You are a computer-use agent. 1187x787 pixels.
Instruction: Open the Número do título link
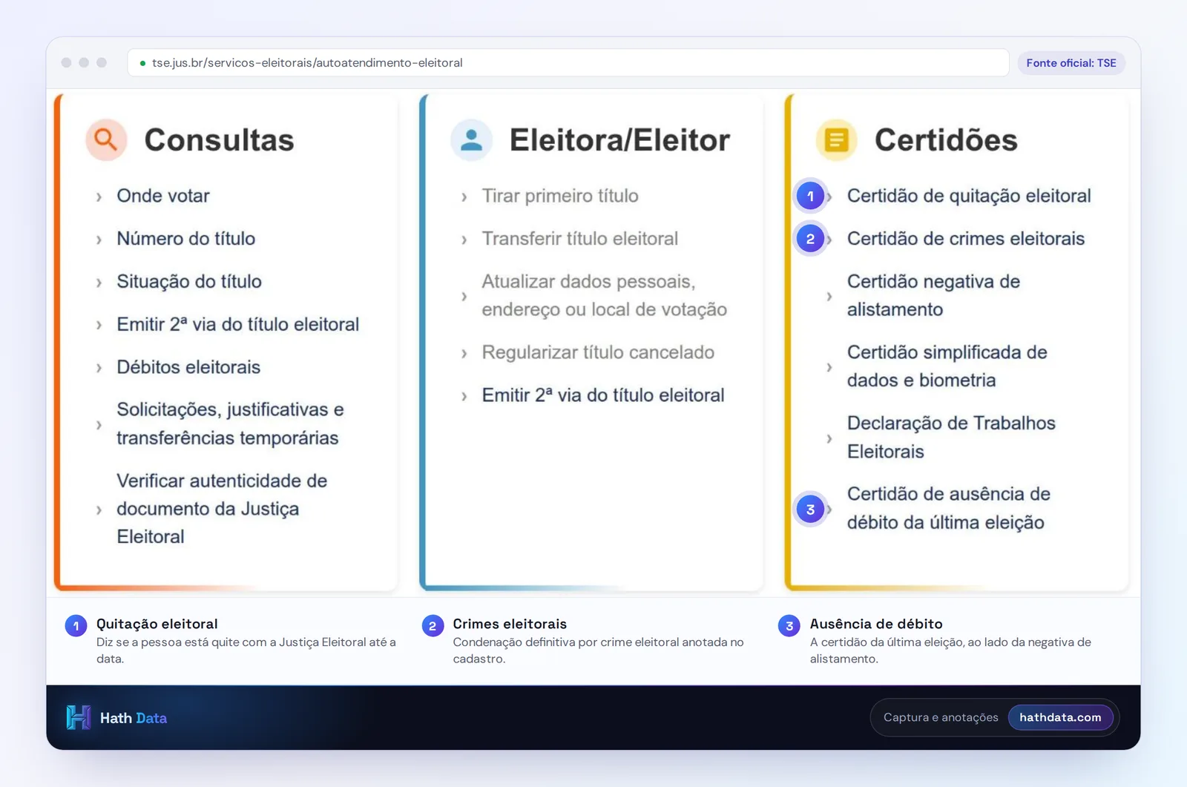[186, 239]
